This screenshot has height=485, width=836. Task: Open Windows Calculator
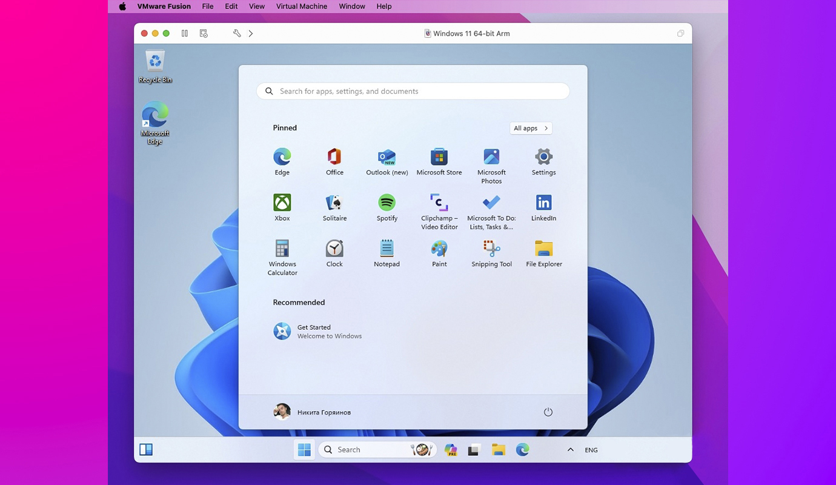[x=282, y=258]
